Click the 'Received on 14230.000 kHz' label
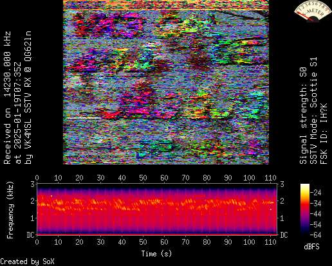This screenshot has height=266, width=332. pyautogui.click(x=7, y=98)
